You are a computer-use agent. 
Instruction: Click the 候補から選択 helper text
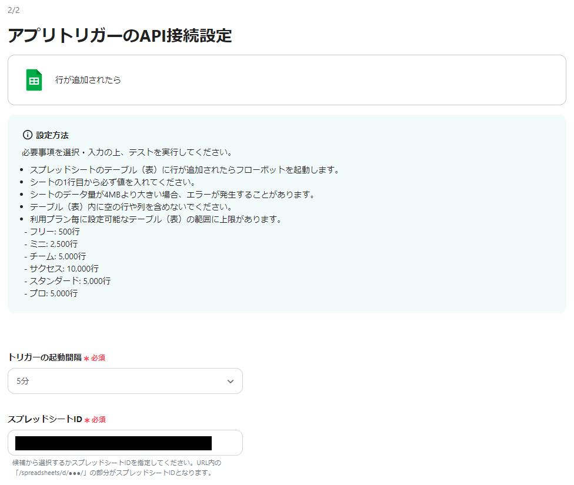(35, 462)
